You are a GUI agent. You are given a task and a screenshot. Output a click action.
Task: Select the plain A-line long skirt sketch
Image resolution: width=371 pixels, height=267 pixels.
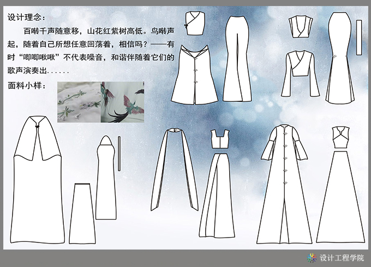[340, 197]
